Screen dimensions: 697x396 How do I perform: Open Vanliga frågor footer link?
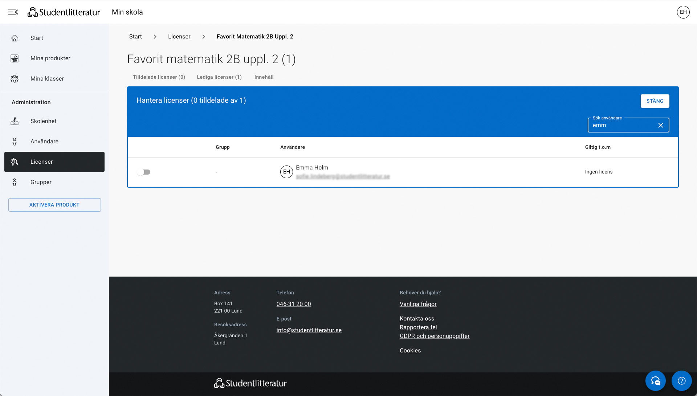coord(418,304)
